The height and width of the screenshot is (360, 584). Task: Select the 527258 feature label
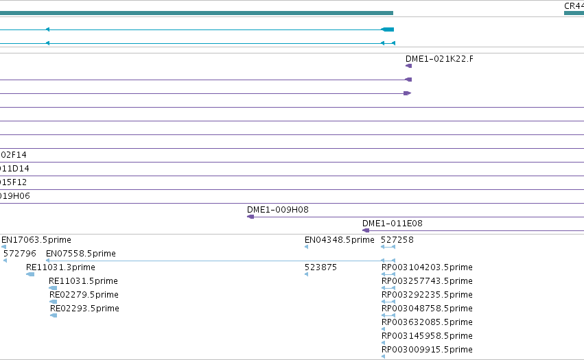(397, 240)
